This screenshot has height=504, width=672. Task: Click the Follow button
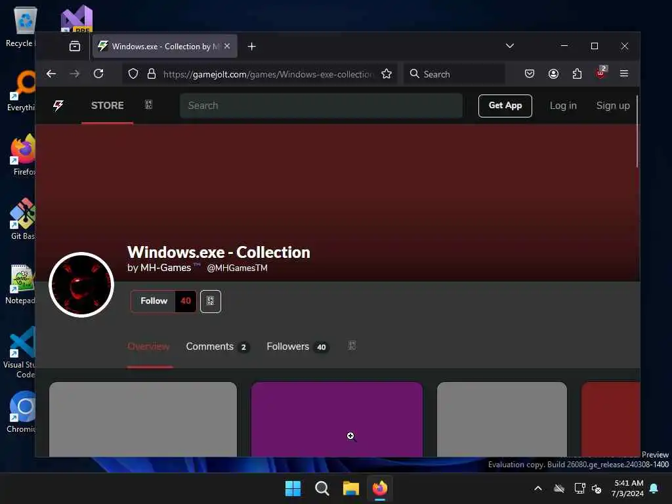(154, 301)
